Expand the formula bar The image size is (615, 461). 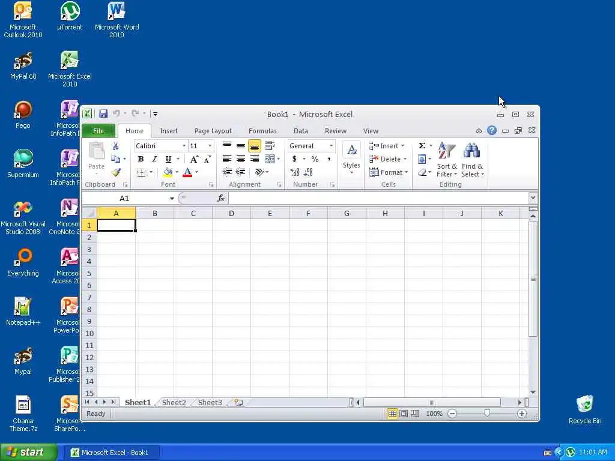pos(533,197)
